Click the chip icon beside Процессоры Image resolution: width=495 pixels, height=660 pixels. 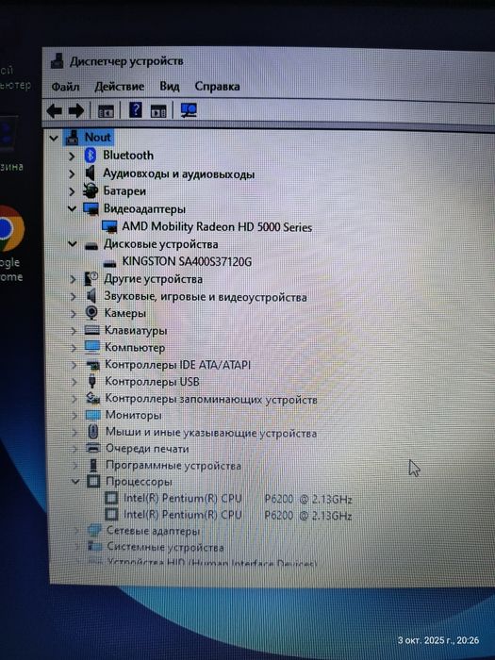coord(93,482)
